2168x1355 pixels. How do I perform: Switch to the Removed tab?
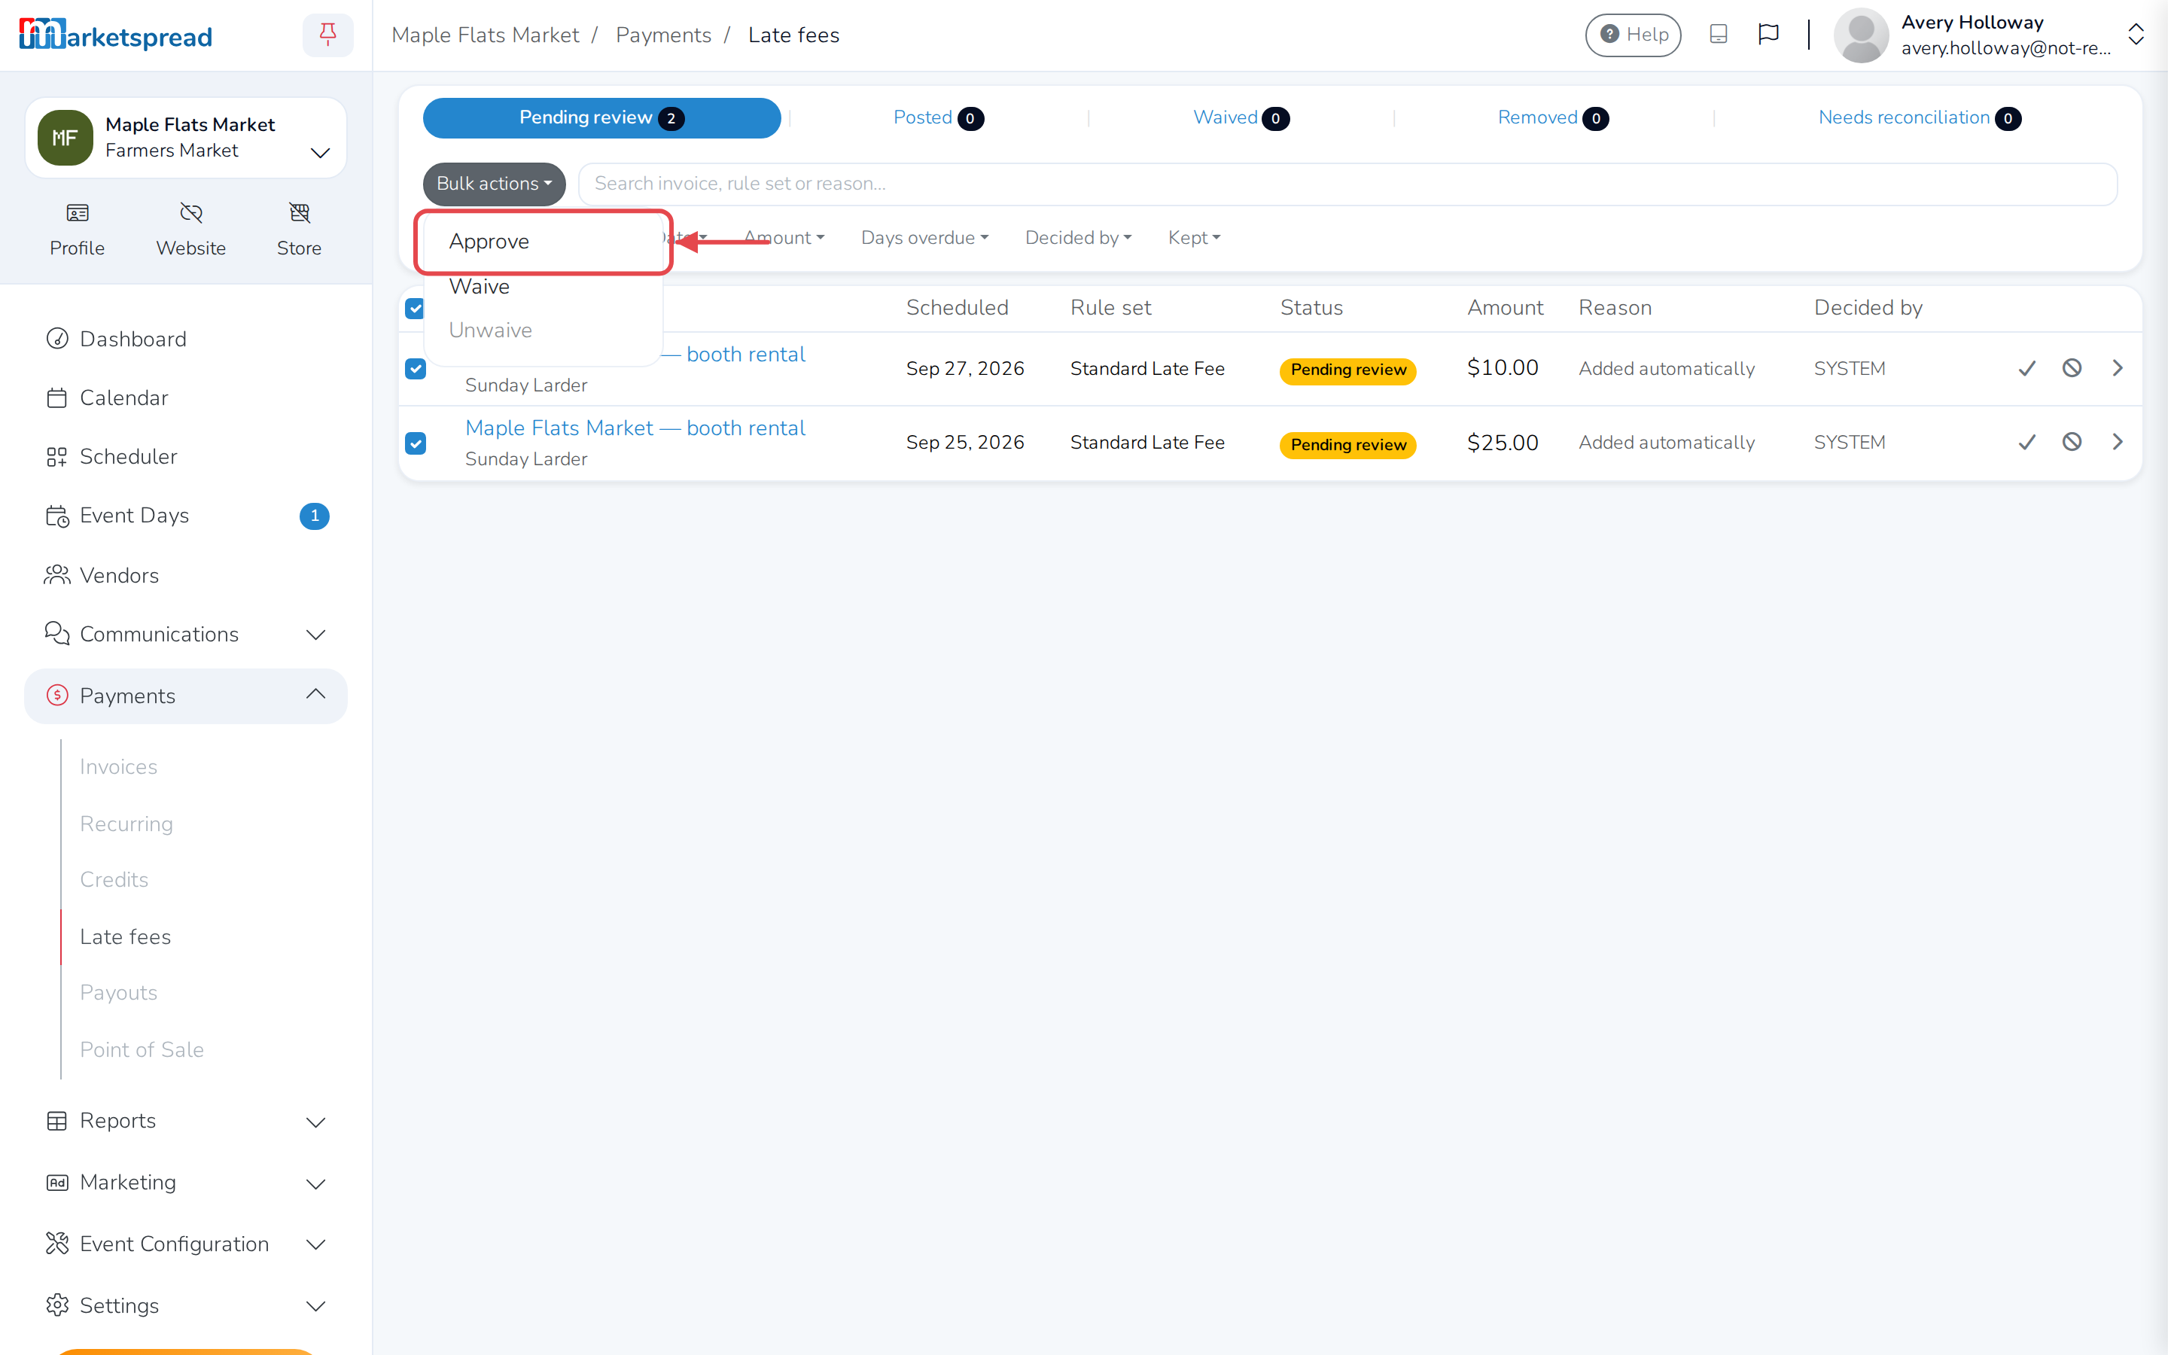pyautogui.click(x=1552, y=117)
